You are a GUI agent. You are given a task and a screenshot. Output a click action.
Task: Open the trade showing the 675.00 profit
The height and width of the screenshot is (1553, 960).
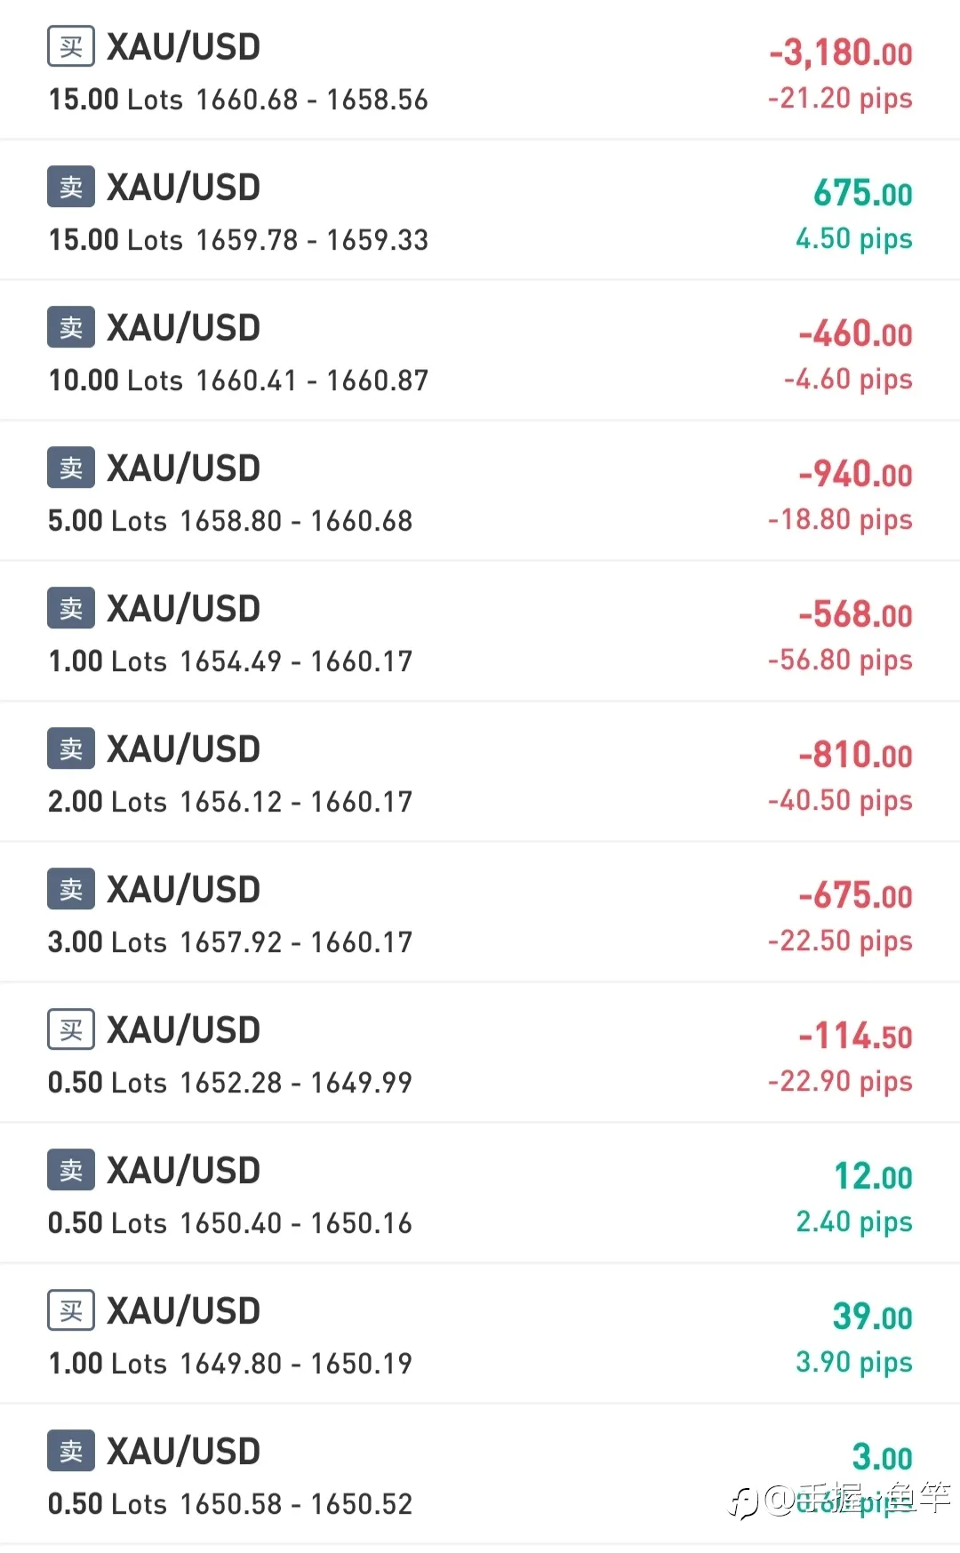[480, 211]
